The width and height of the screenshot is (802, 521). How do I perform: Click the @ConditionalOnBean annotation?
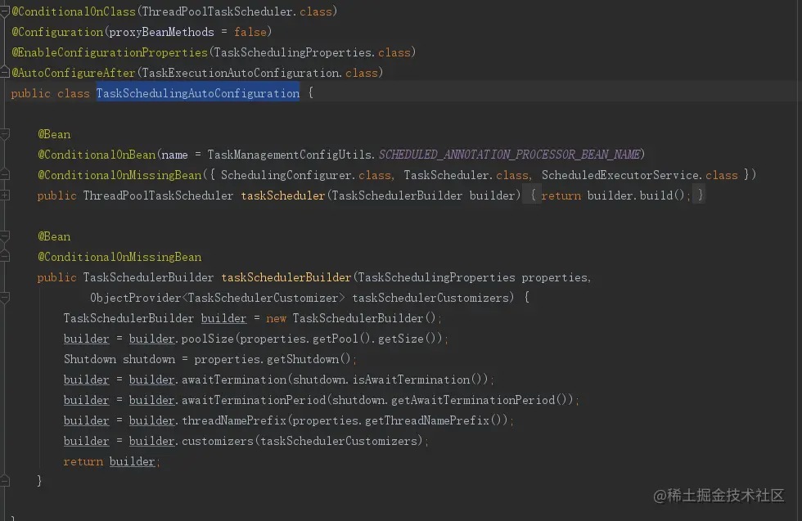click(x=97, y=155)
